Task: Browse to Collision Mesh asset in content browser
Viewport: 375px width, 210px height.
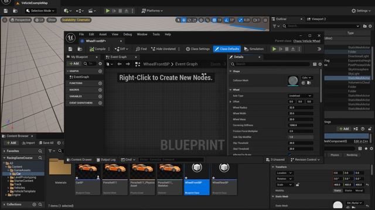Action: click(309, 83)
